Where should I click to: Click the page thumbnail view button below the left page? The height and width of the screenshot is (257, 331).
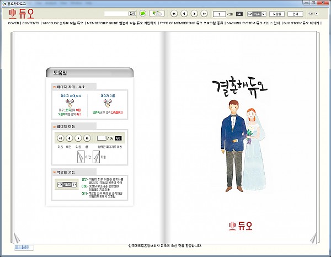pyautogui.click(x=24, y=247)
